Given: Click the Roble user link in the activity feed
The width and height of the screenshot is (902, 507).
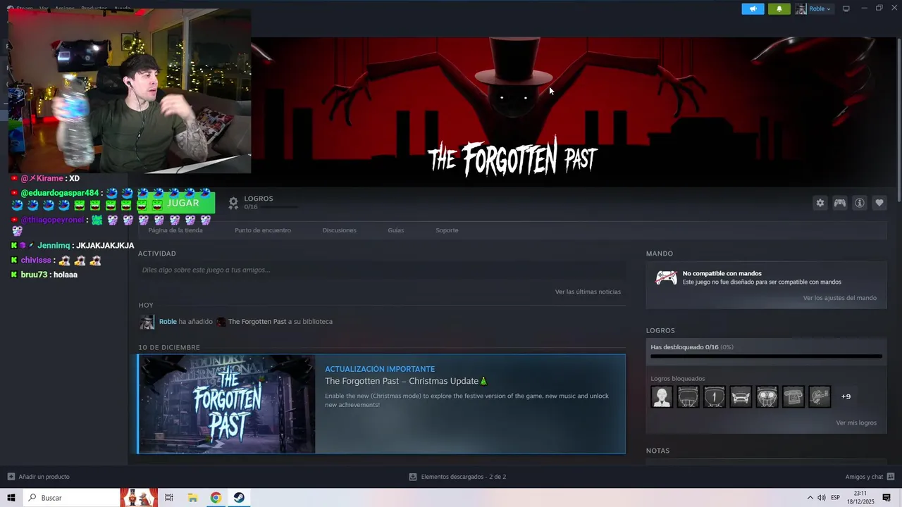Looking at the screenshot, I should coord(168,322).
